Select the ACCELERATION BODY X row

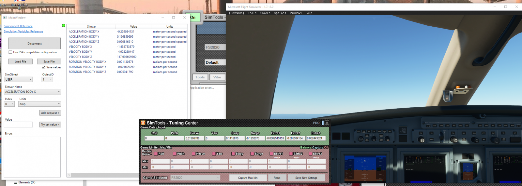(x=127, y=32)
